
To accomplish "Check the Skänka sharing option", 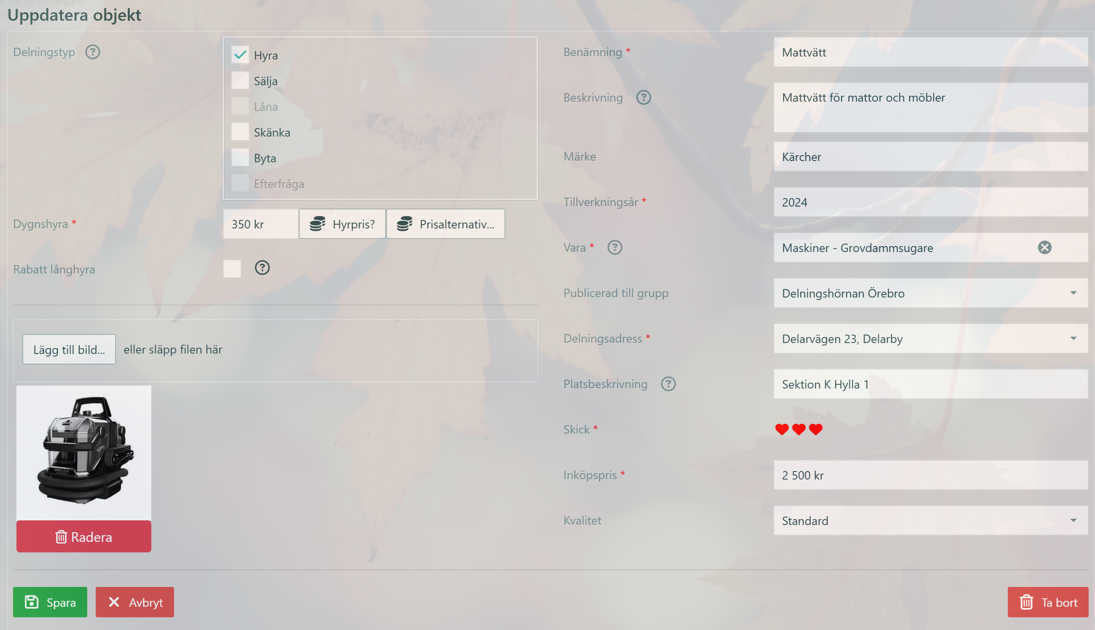I will [240, 132].
